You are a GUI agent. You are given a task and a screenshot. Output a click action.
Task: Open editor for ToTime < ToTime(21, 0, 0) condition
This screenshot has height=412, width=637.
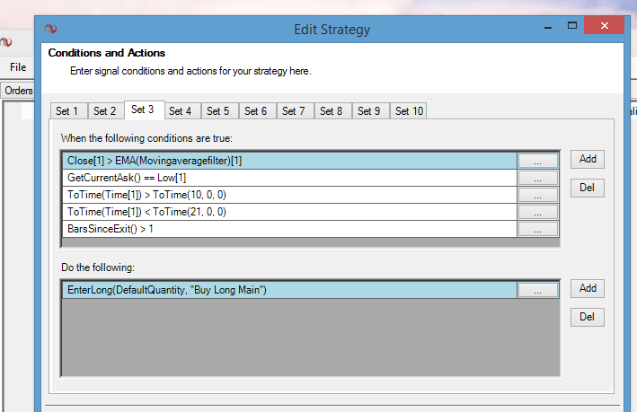(537, 213)
